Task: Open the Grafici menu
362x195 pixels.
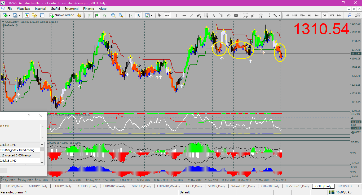Action: pos(55,9)
